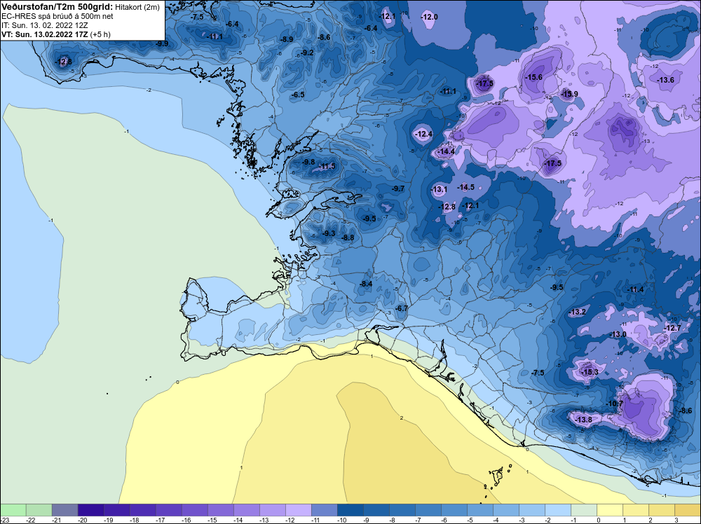Pick the legend swatch labeled -6
701x524 pixels.
tap(454, 510)
